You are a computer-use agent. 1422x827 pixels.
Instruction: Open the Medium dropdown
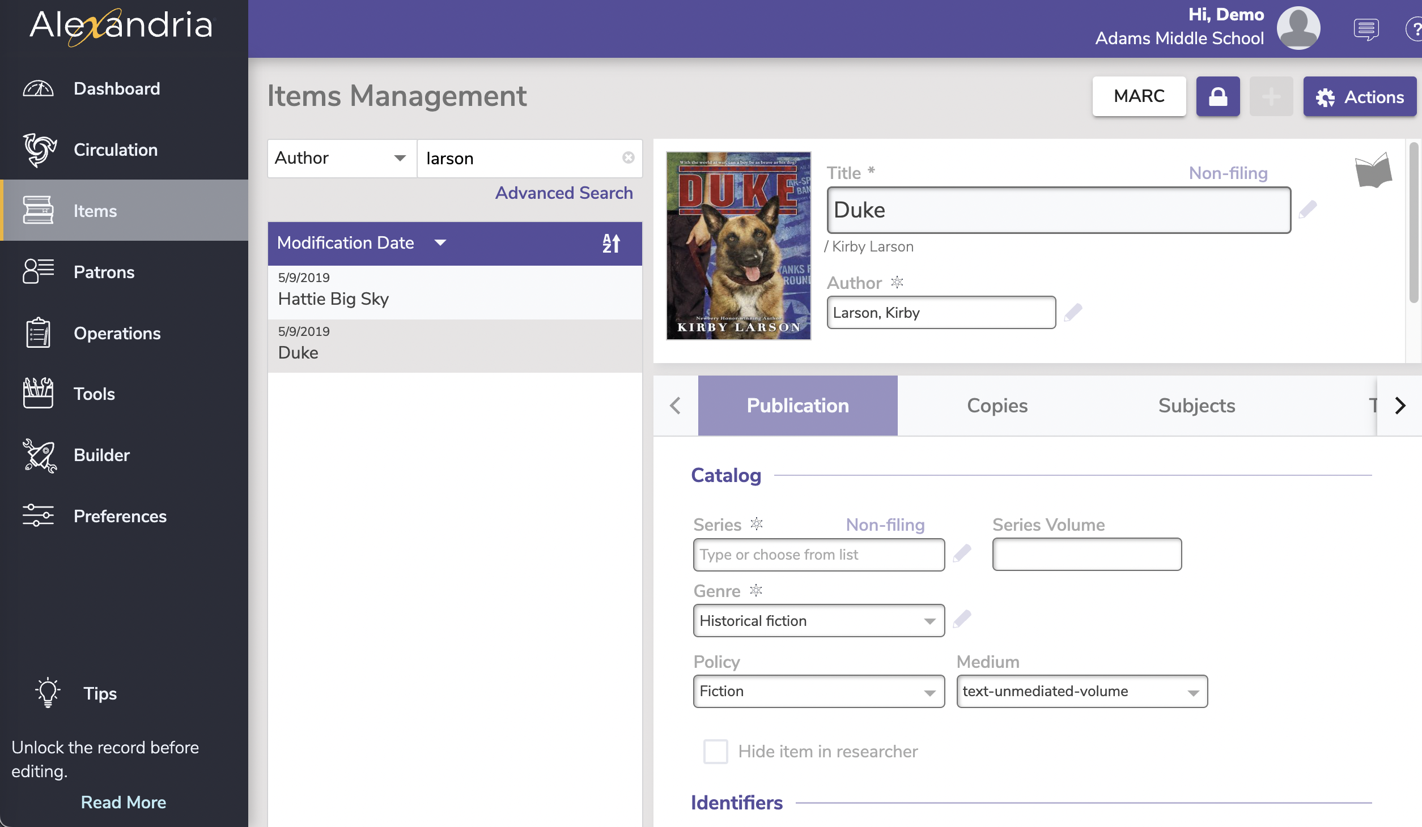pyautogui.click(x=1081, y=690)
